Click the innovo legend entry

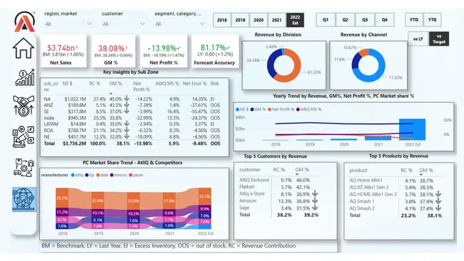(x=118, y=175)
